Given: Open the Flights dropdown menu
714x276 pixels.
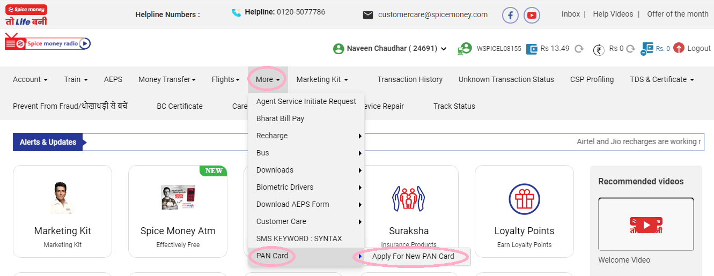Looking at the screenshot, I should pos(226,79).
